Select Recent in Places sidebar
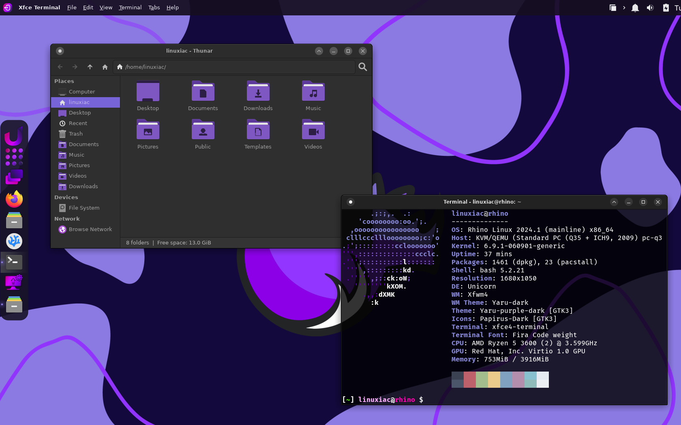Screen dimensions: 681x425 86,123
